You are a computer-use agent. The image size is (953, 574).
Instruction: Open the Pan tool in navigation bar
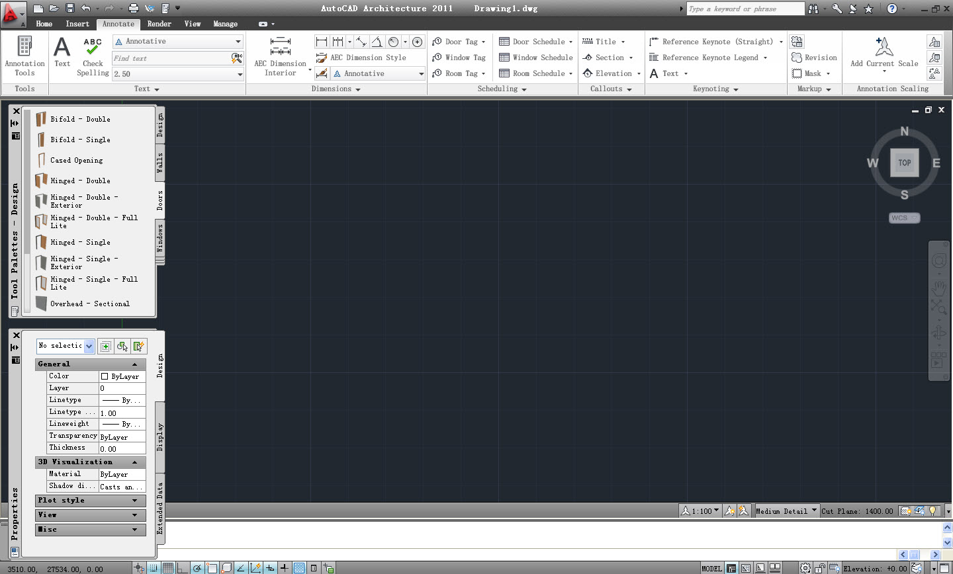point(938,288)
